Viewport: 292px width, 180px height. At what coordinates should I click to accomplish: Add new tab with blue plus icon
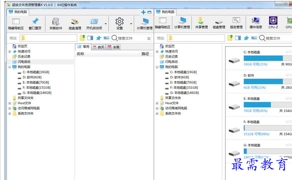(143, 12)
